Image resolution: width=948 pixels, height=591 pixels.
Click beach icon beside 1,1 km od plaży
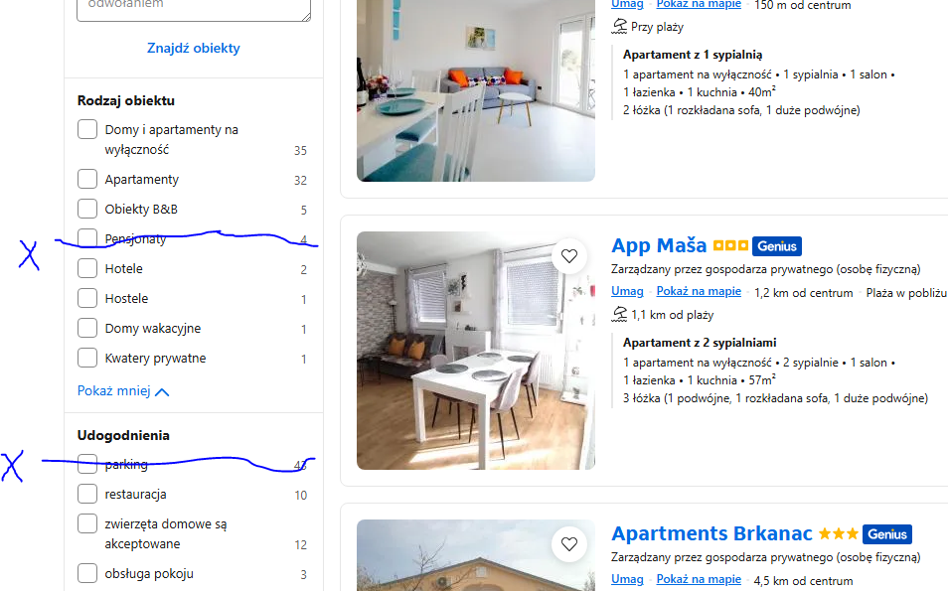click(x=619, y=314)
